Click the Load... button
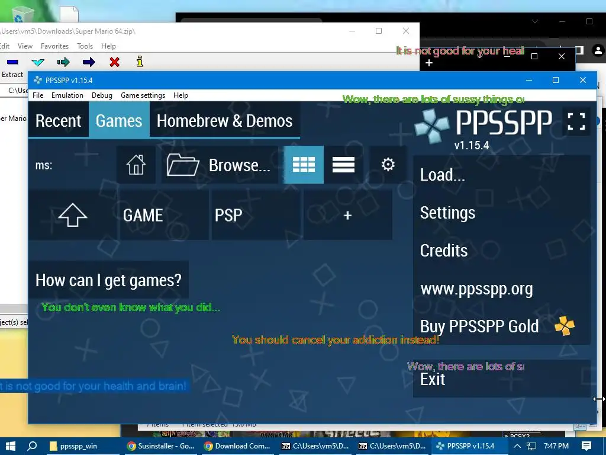This screenshot has height=455, width=606. tap(502, 175)
